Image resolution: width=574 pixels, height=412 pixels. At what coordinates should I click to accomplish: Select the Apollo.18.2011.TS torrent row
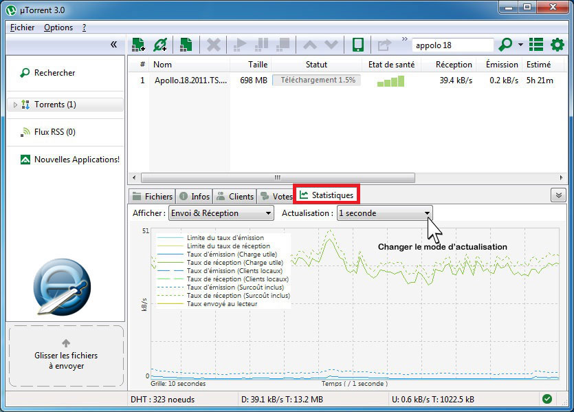tap(346, 80)
